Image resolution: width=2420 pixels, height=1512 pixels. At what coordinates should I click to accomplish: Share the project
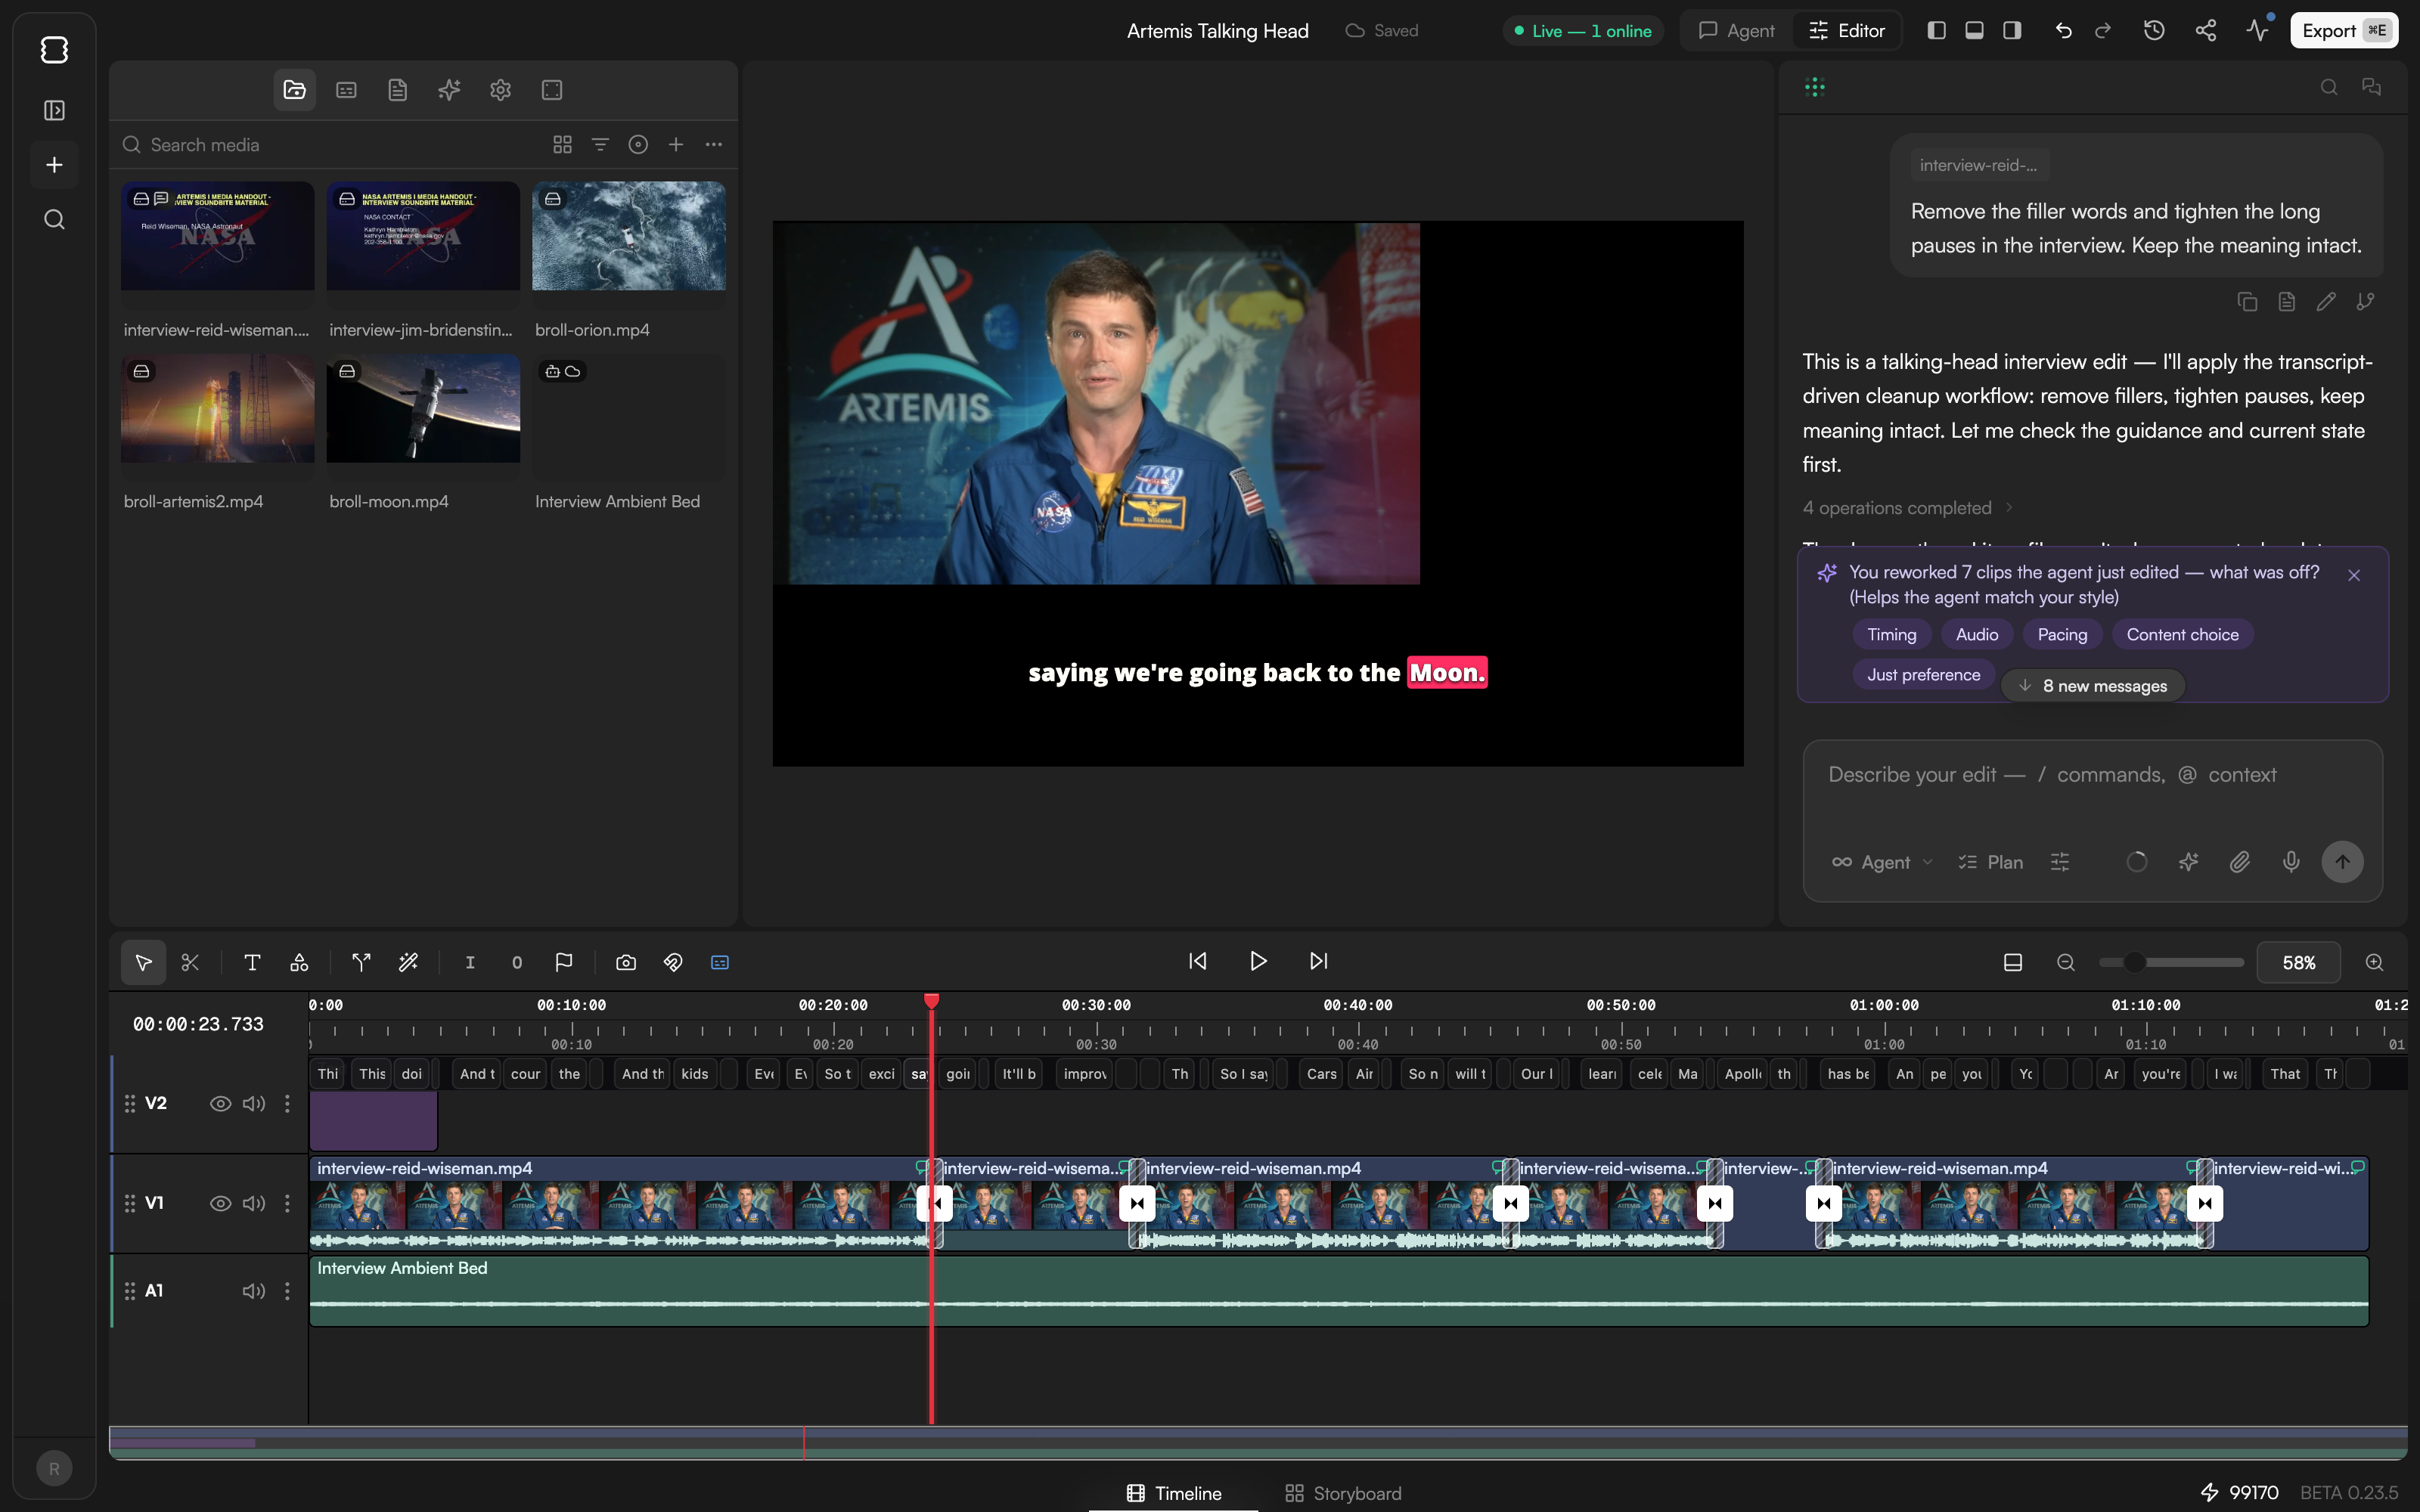(2205, 31)
